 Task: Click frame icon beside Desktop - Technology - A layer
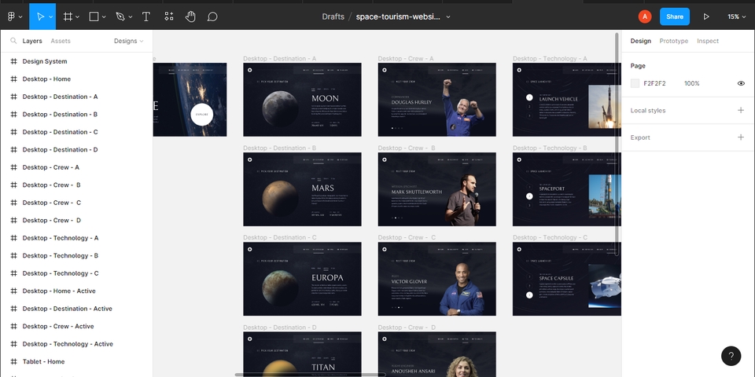(x=13, y=238)
